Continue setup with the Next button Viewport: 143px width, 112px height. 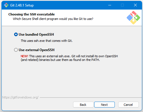pos(104,105)
